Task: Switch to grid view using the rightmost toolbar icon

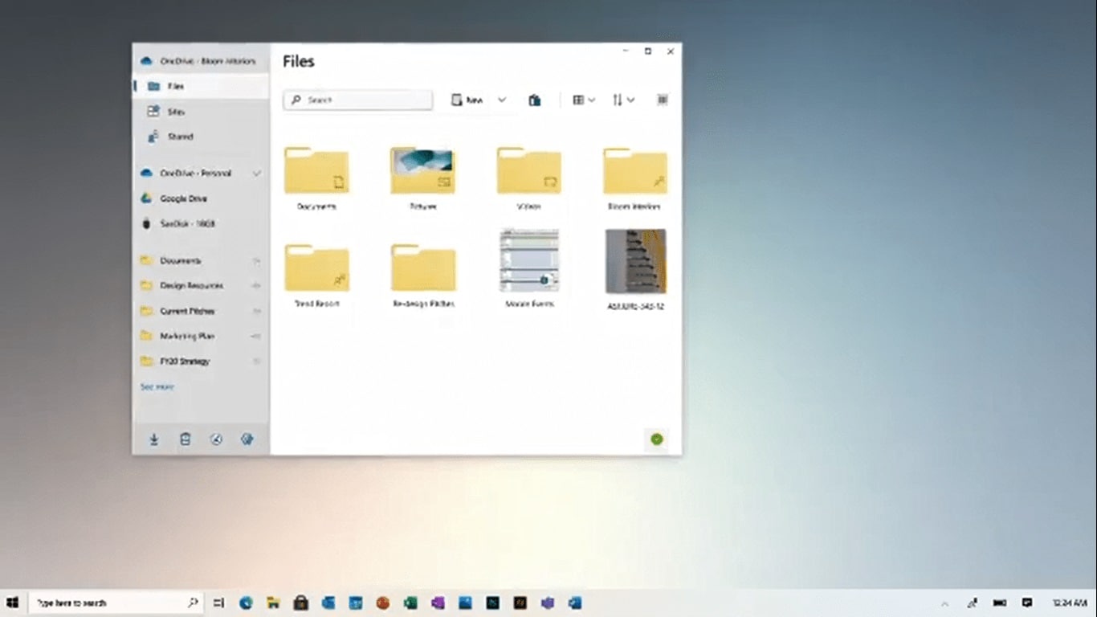Action: [662, 100]
